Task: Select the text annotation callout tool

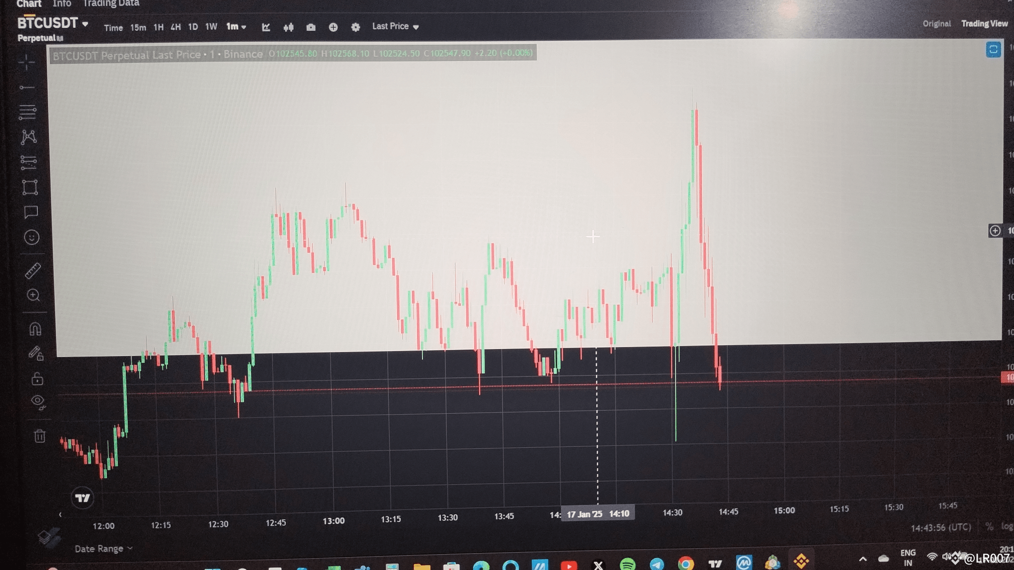Action: (31, 213)
